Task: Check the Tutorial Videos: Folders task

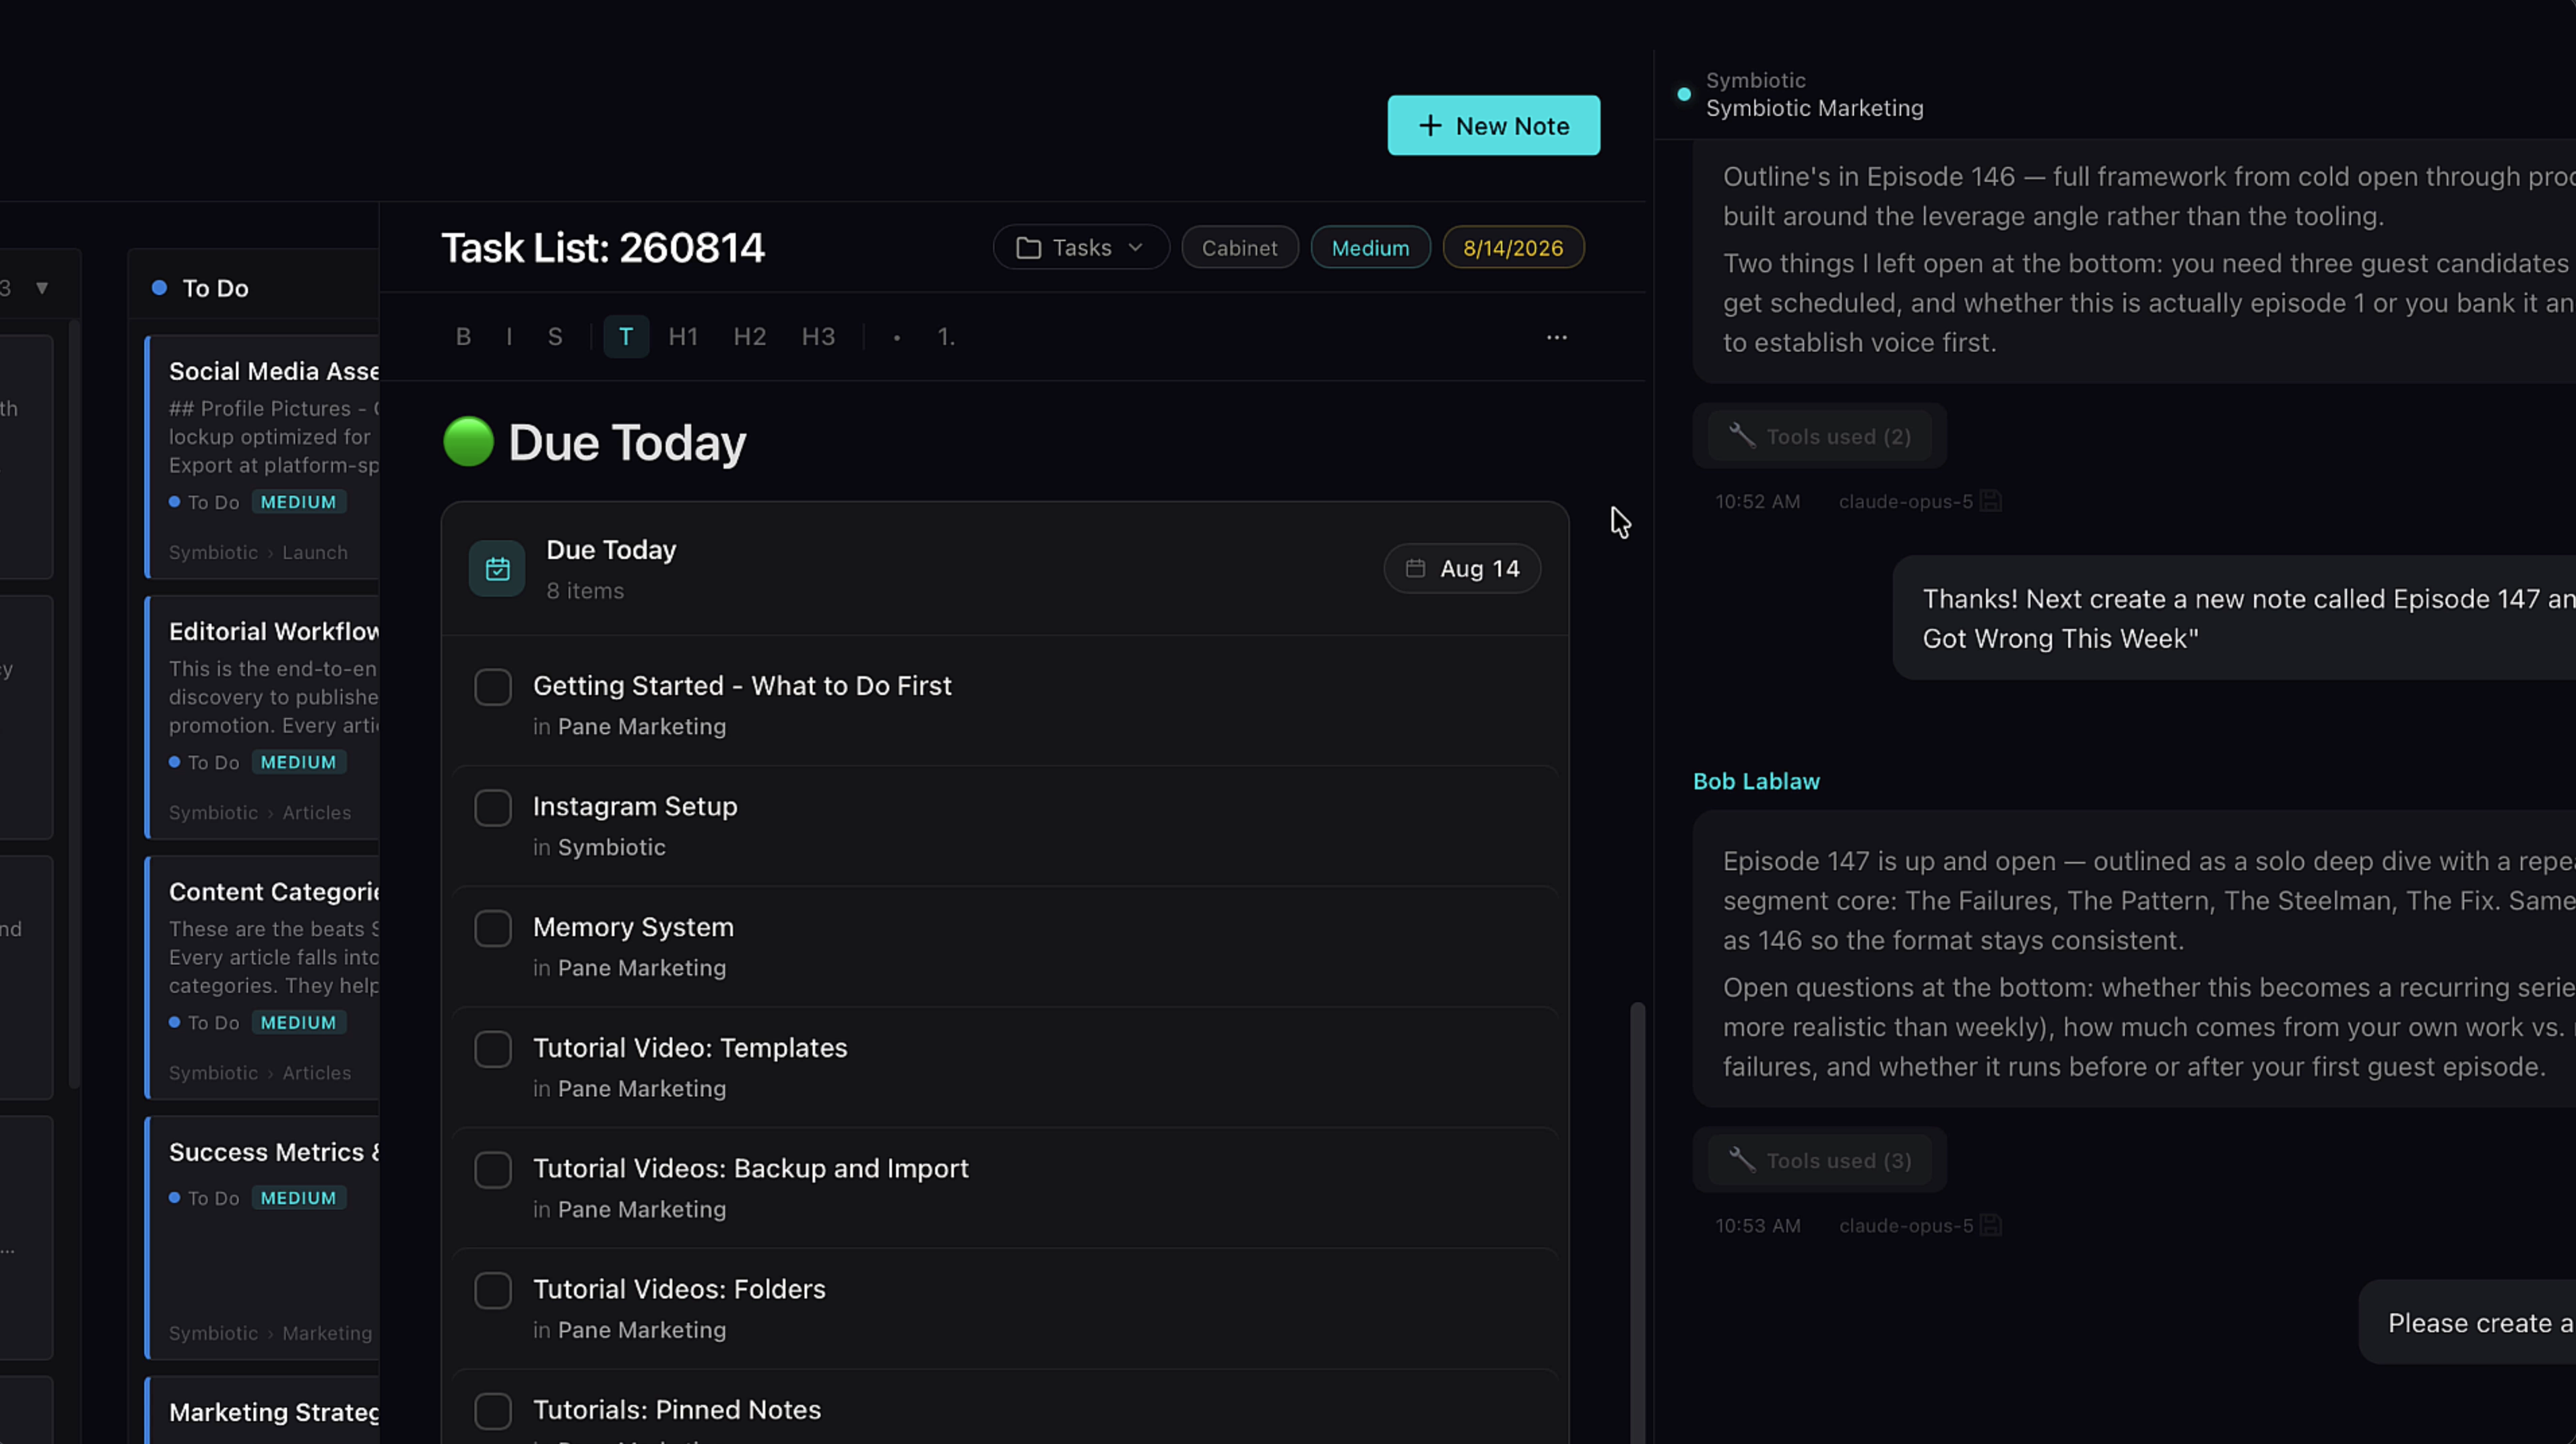Action: [493, 1291]
